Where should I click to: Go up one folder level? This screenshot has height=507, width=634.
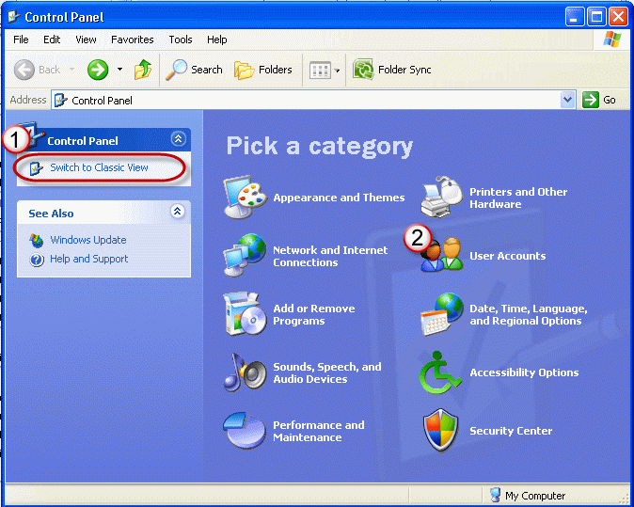click(143, 70)
